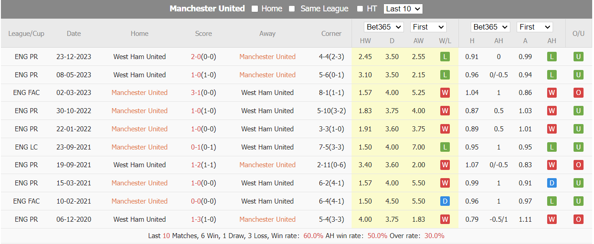
Task: Open the Bet365 dropdown above HW column
Action: point(384,27)
